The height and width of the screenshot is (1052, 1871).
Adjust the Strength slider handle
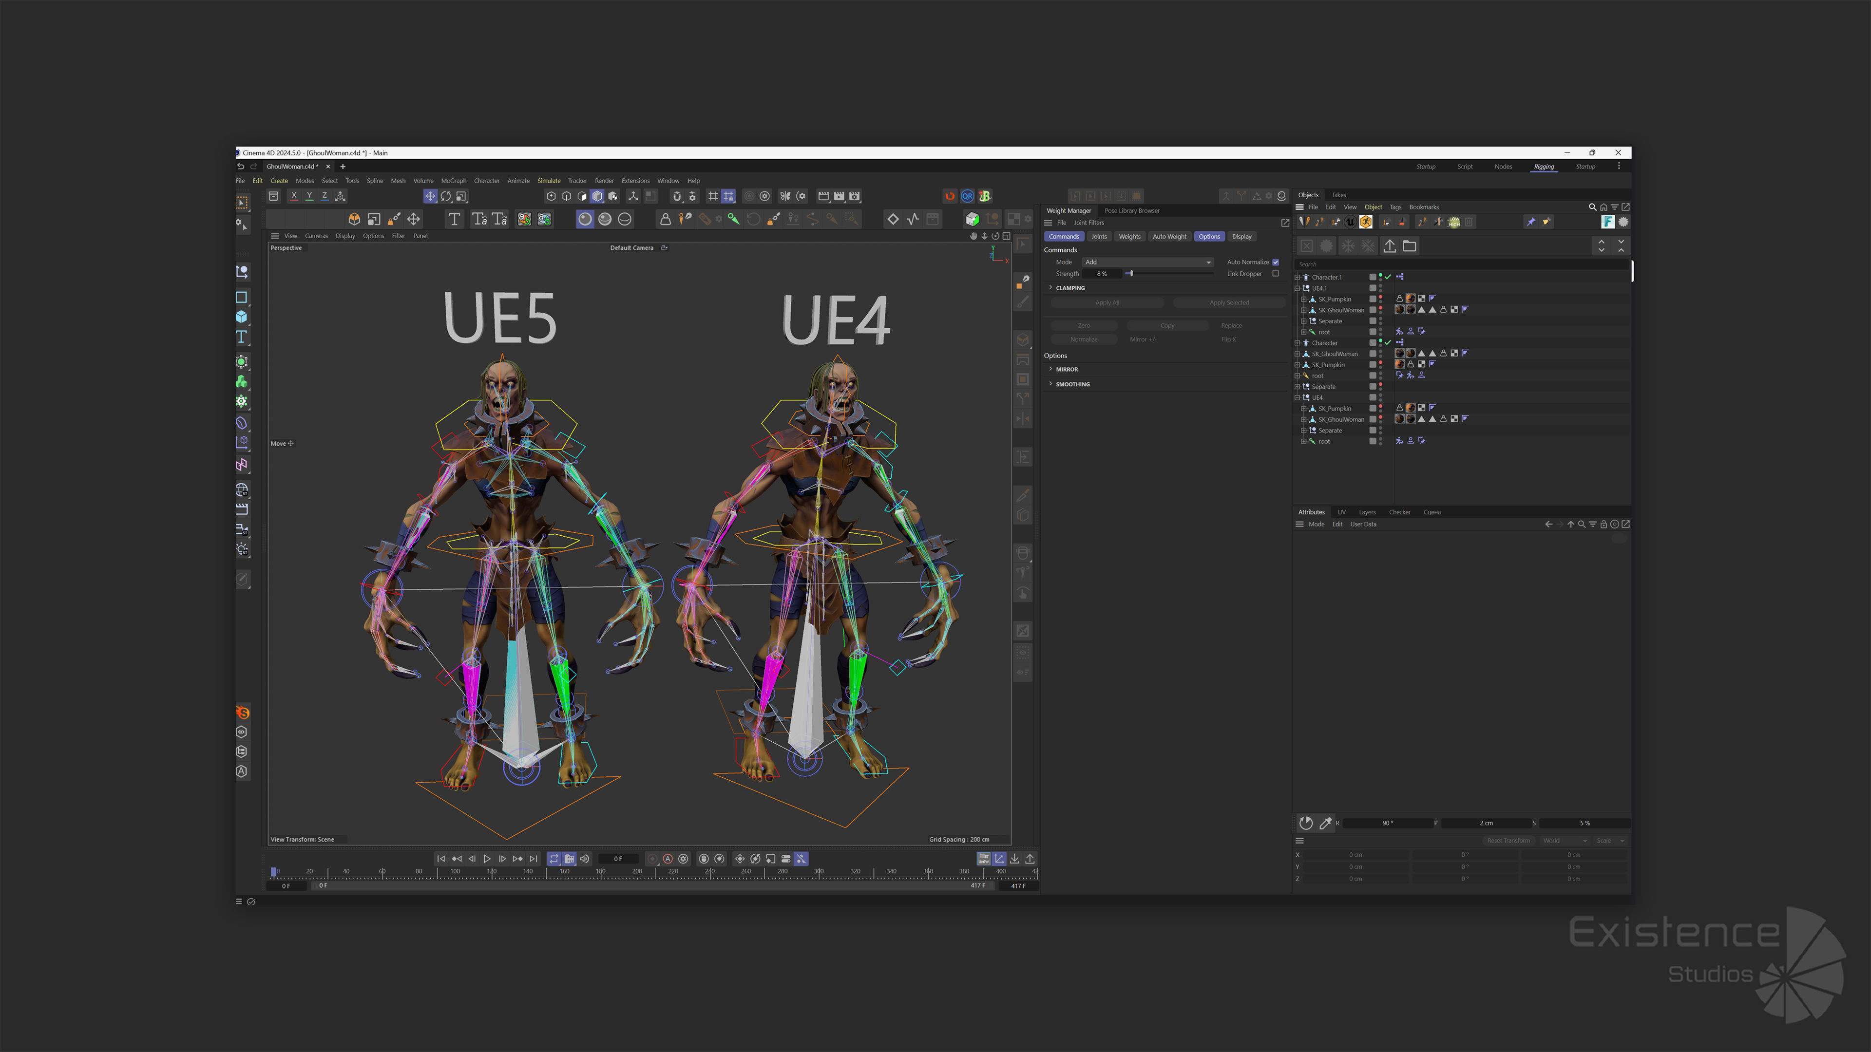tap(1131, 274)
